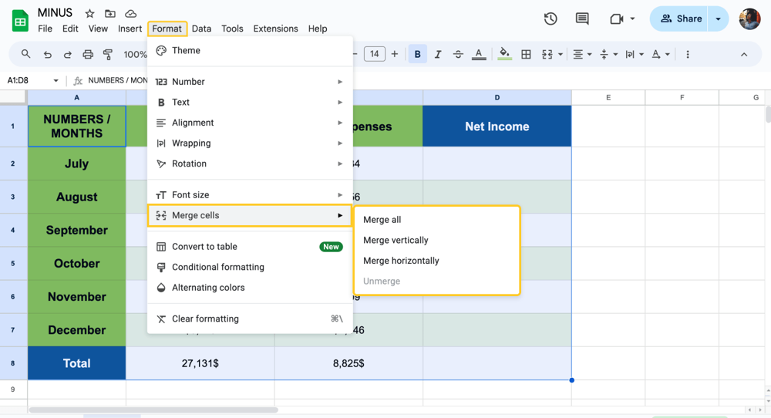Open the Share options dropdown arrow
Screen dimensions: 771x418
(718, 19)
